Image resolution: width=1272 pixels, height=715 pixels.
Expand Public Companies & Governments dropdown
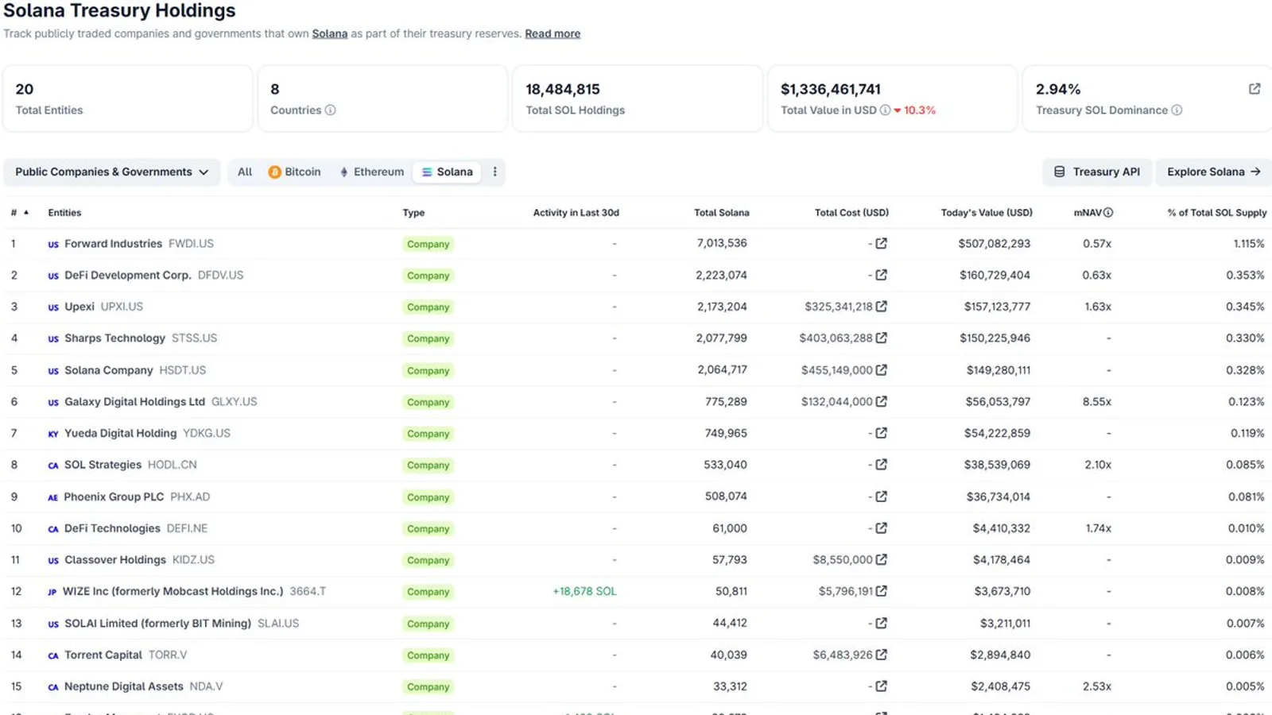pyautogui.click(x=112, y=172)
